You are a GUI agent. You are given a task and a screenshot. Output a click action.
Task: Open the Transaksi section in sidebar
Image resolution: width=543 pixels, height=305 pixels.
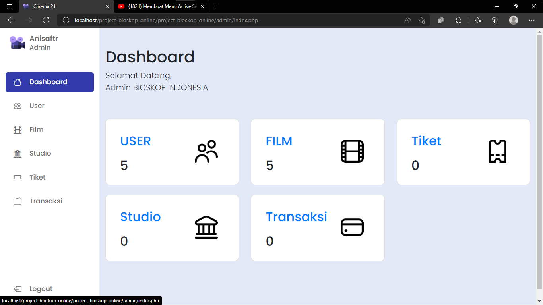coord(45,201)
